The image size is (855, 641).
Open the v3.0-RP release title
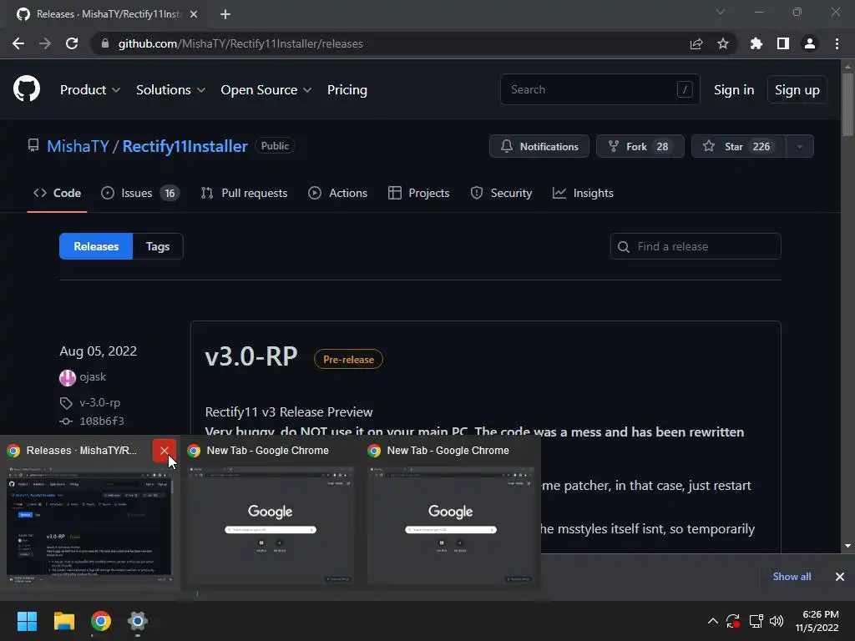[251, 357]
